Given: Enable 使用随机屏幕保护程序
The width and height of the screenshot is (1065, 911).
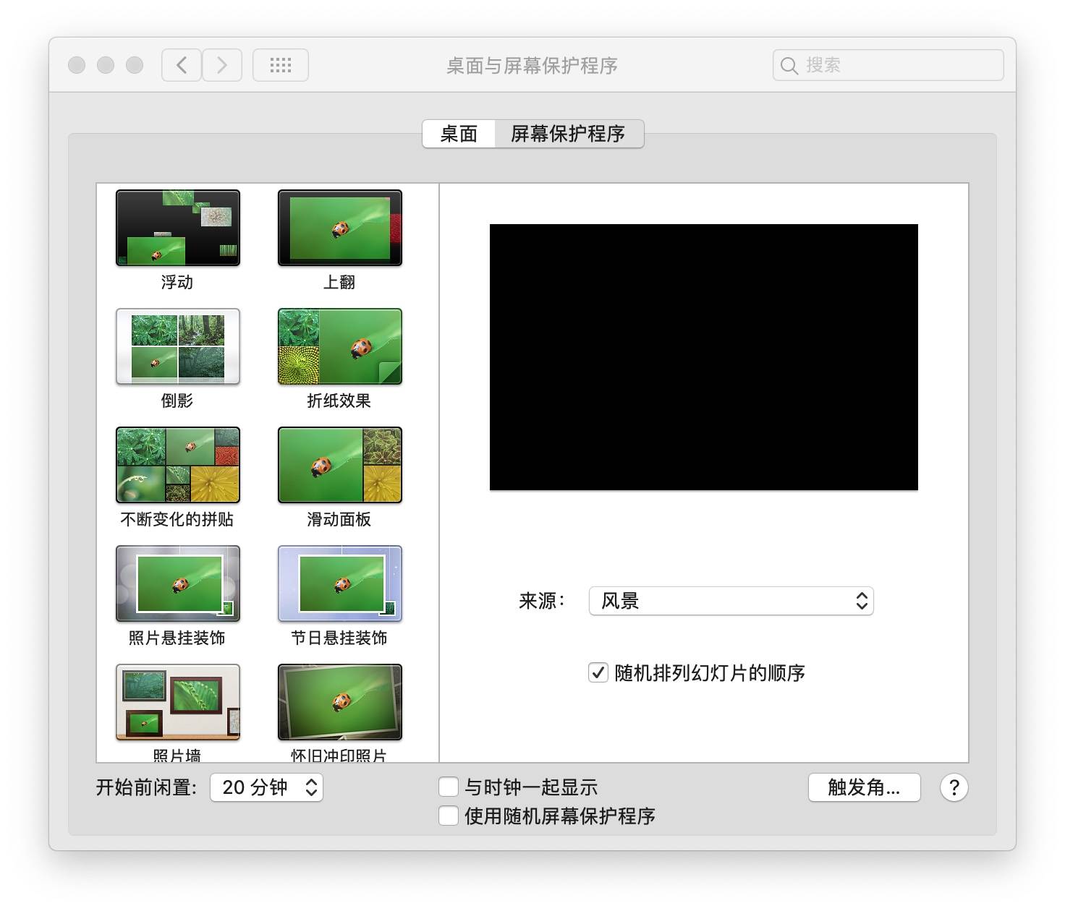Looking at the screenshot, I should coord(449,816).
